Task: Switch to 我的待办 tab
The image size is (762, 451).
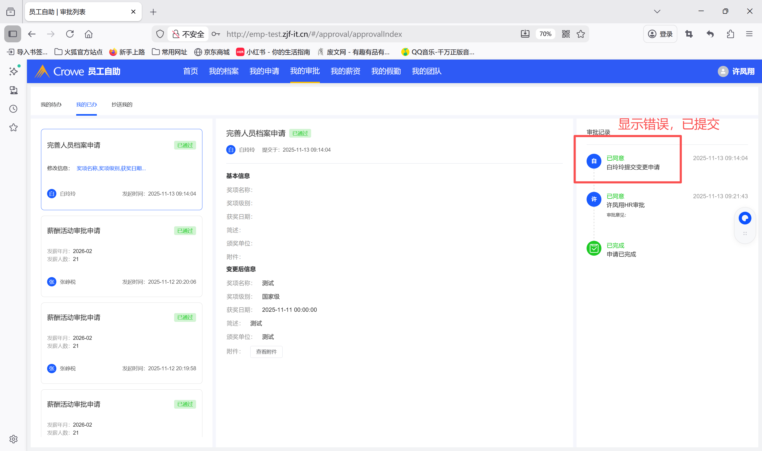Action: tap(51, 105)
